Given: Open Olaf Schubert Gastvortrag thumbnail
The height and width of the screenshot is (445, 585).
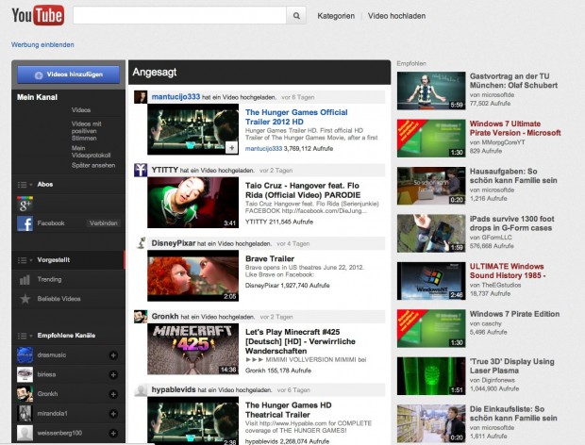Looking at the screenshot, I should click(431, 91).
